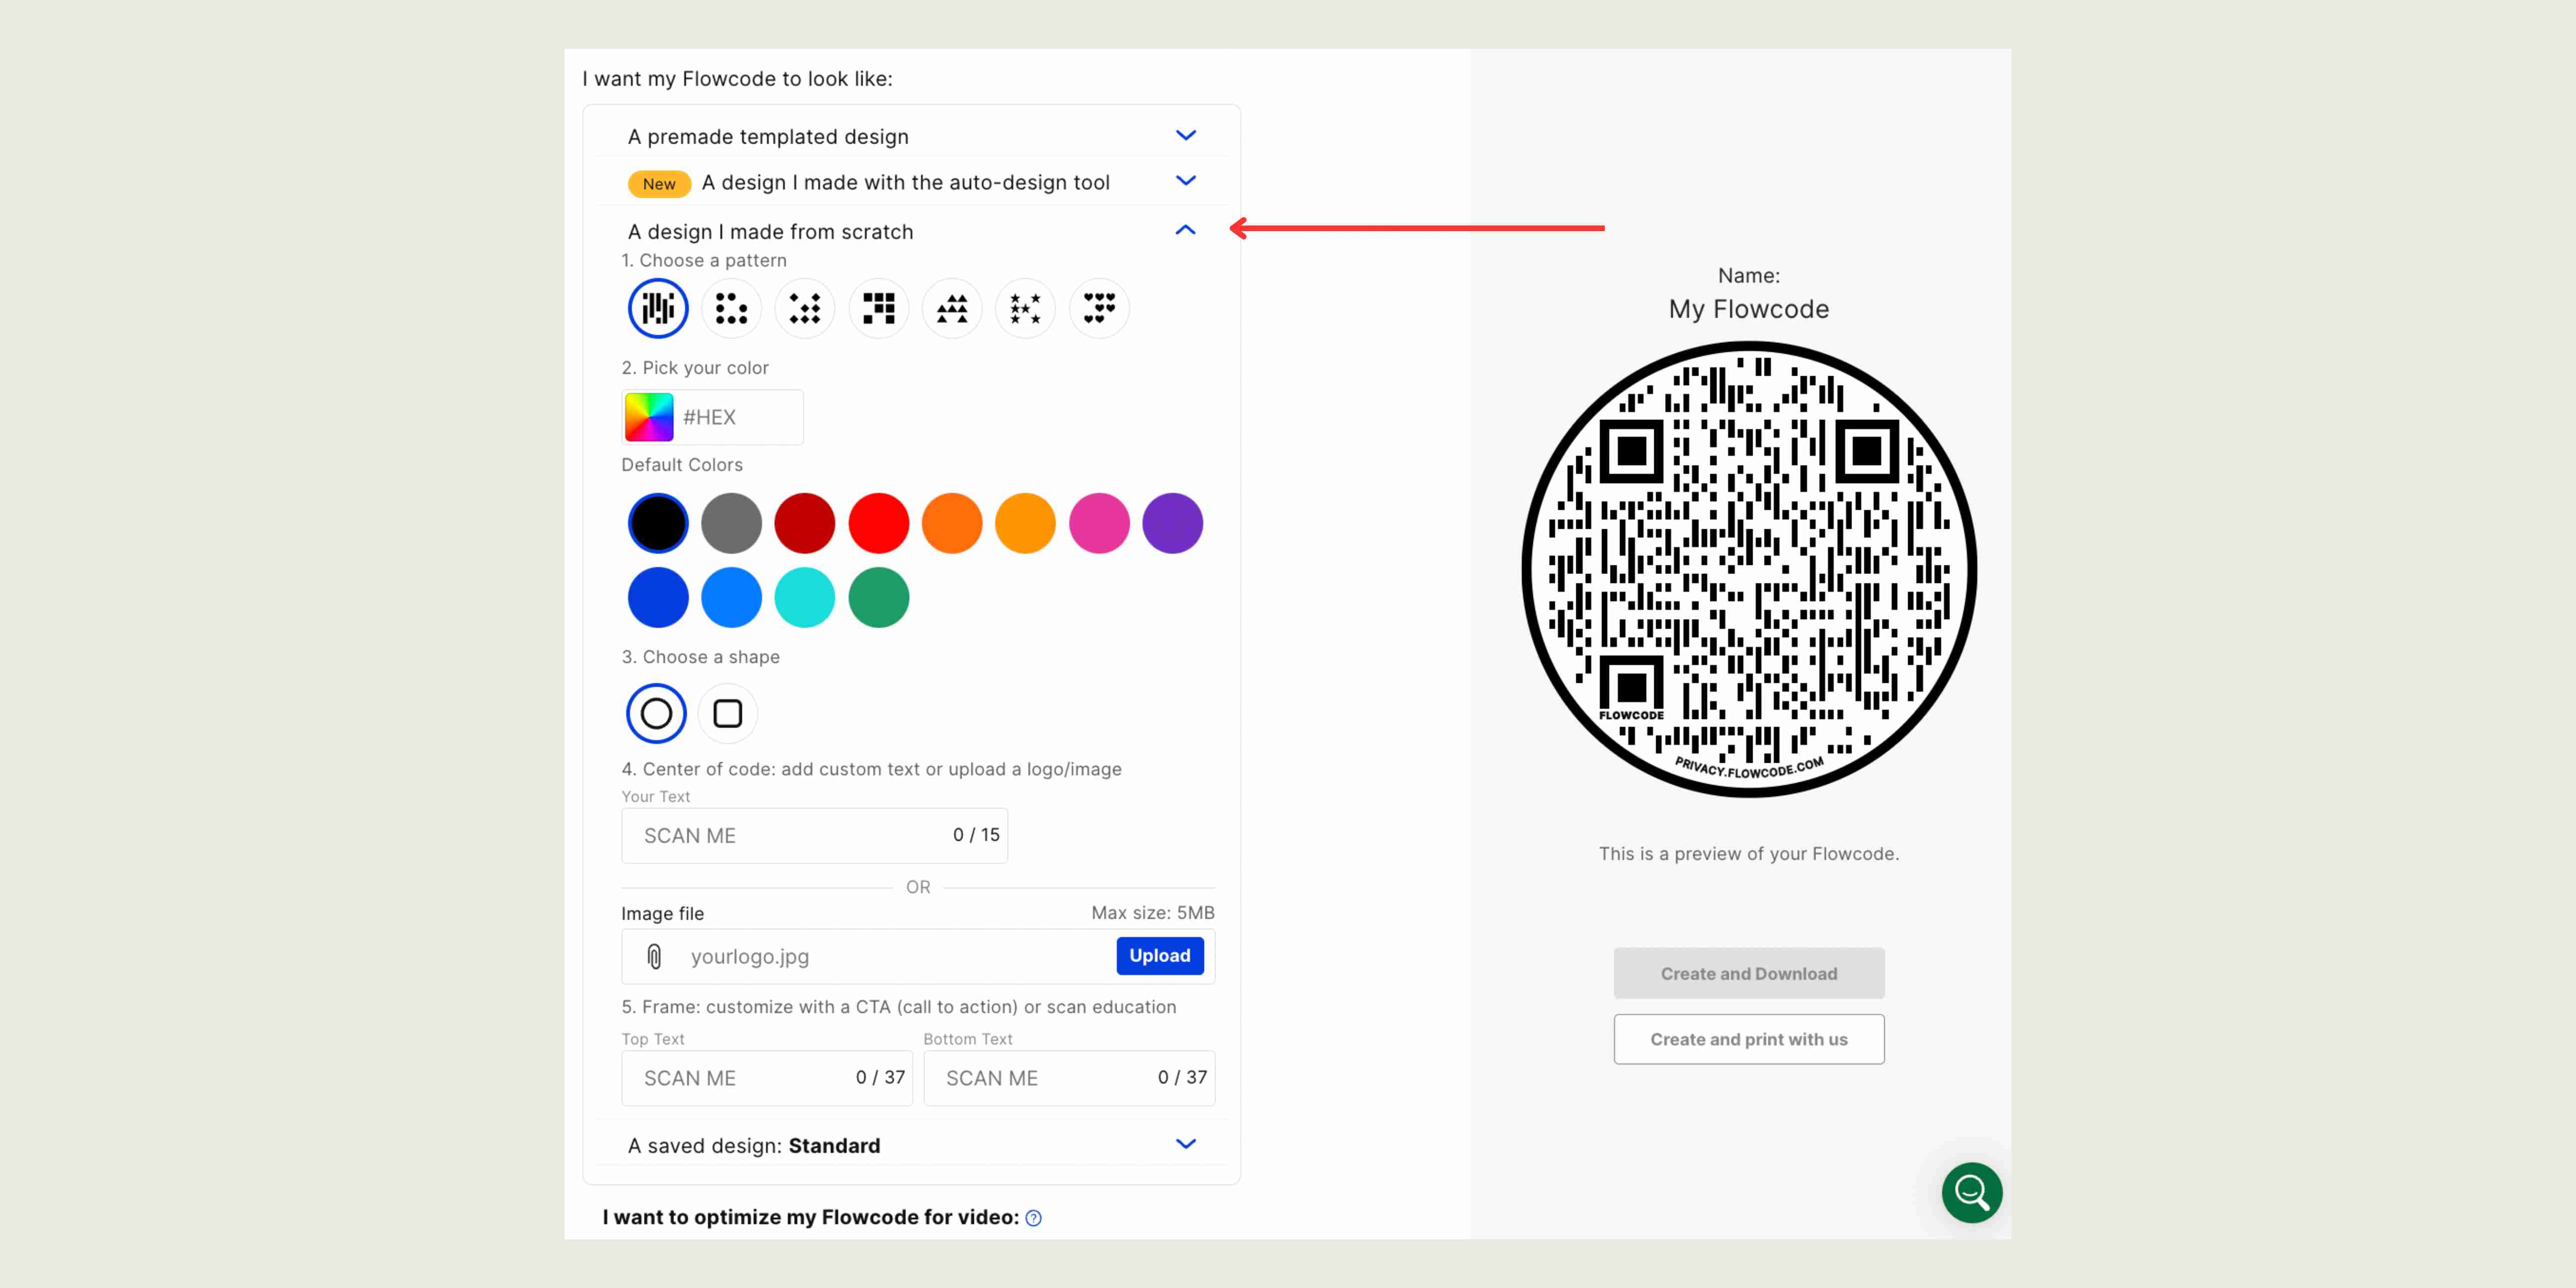Select the triangles pattern
2576x1288 pixels.
tap(952, 308)
